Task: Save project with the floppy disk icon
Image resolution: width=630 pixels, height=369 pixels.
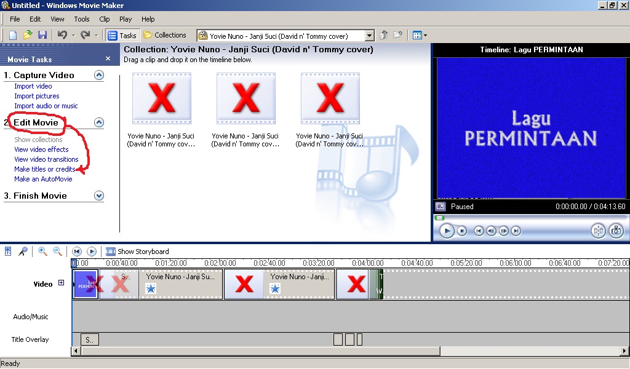Action: click(x=42, y=35)
